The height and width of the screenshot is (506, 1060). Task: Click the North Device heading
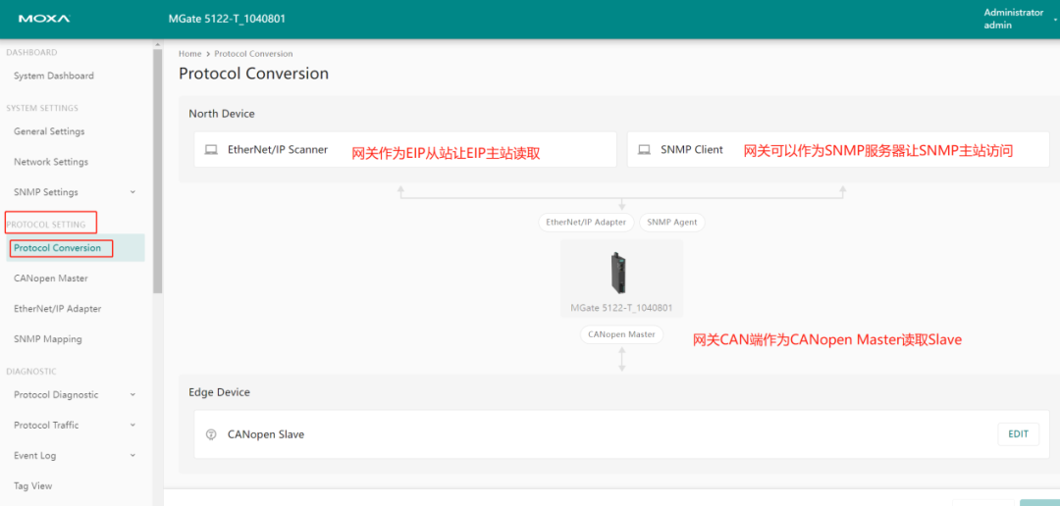tap(222, 114)
